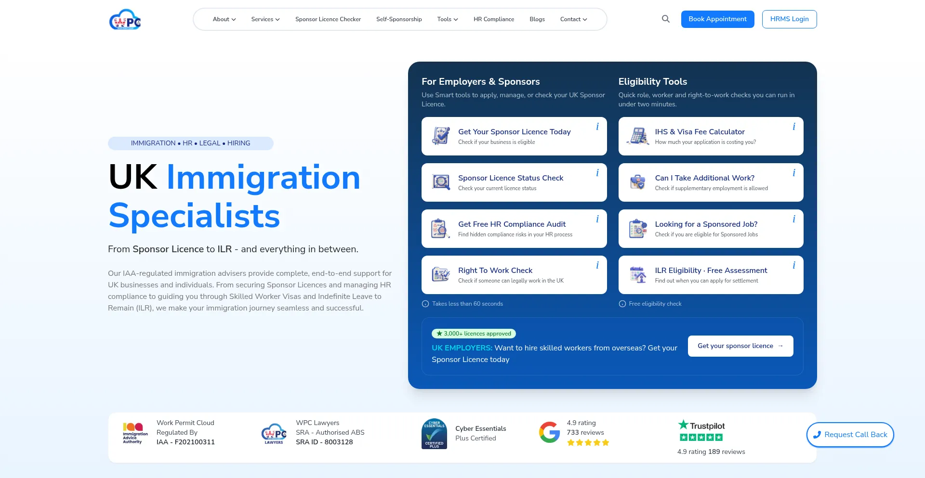This screenshot has height=478, width=925.
Task: Expand the About dropdown menu
Action: point(225,19)
